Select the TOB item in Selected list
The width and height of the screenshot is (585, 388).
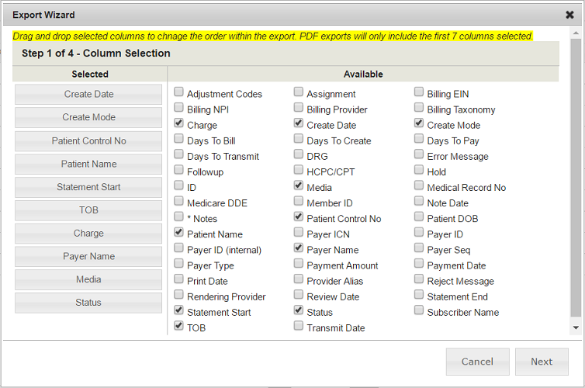pyautogui.click(x=88, y=210)
